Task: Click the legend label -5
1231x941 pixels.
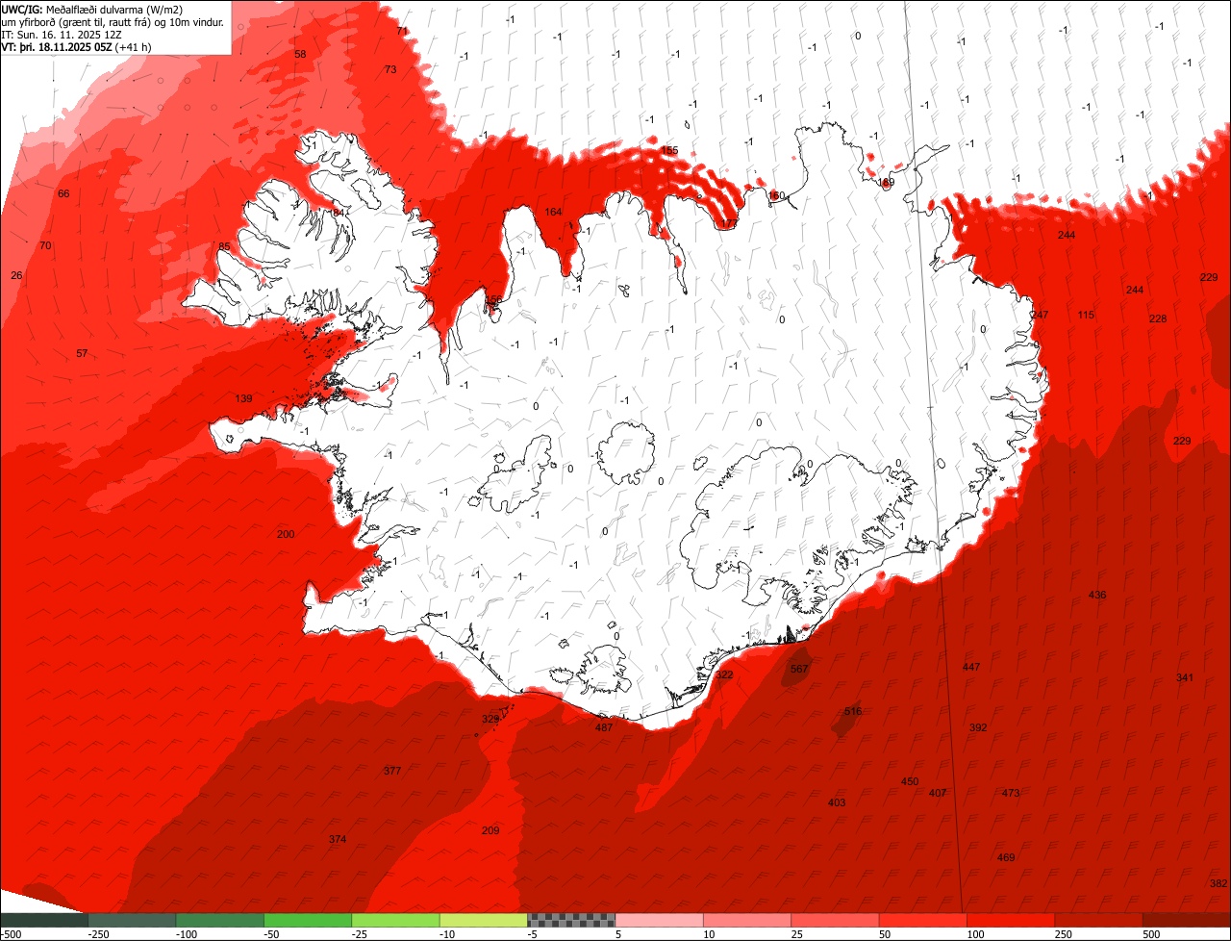Action: pyautogui.click(x=532, y=934)
